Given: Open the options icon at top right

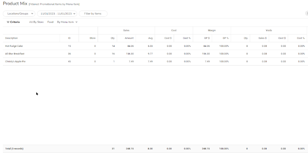Looking at the screenshot, I should coord(306,14).
